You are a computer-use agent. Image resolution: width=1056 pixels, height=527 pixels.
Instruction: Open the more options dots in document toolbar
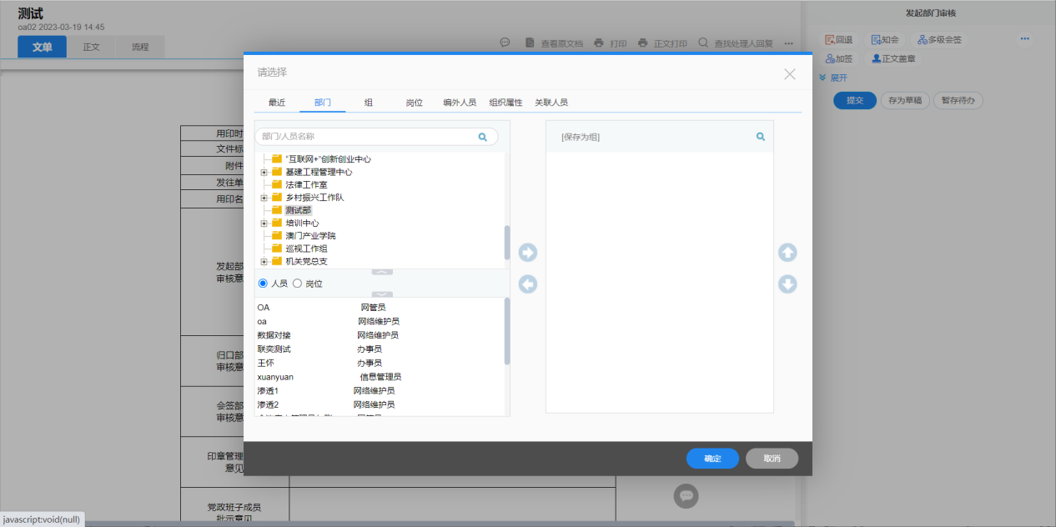coord(789,43)
